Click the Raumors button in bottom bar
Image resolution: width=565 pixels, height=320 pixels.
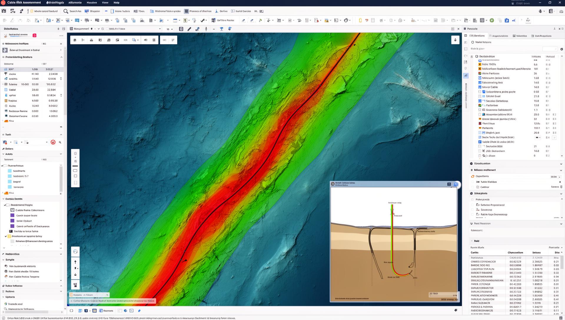[x=106, y=311]
